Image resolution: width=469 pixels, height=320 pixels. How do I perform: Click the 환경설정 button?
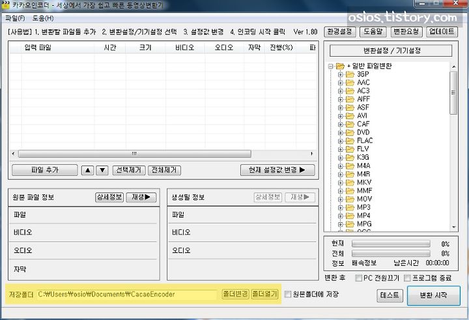[x=340, y=31]
